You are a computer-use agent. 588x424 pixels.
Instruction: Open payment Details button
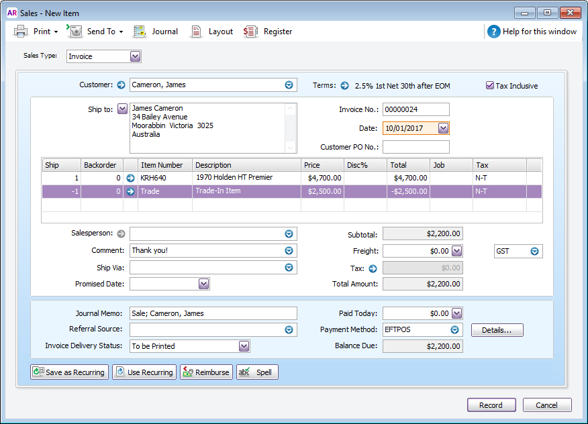(x=497, y=330)
